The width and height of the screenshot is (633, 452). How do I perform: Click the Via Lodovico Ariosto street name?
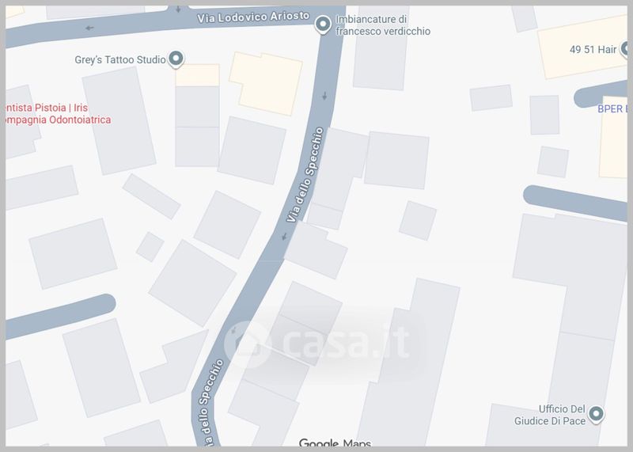[x=253, y=17]
